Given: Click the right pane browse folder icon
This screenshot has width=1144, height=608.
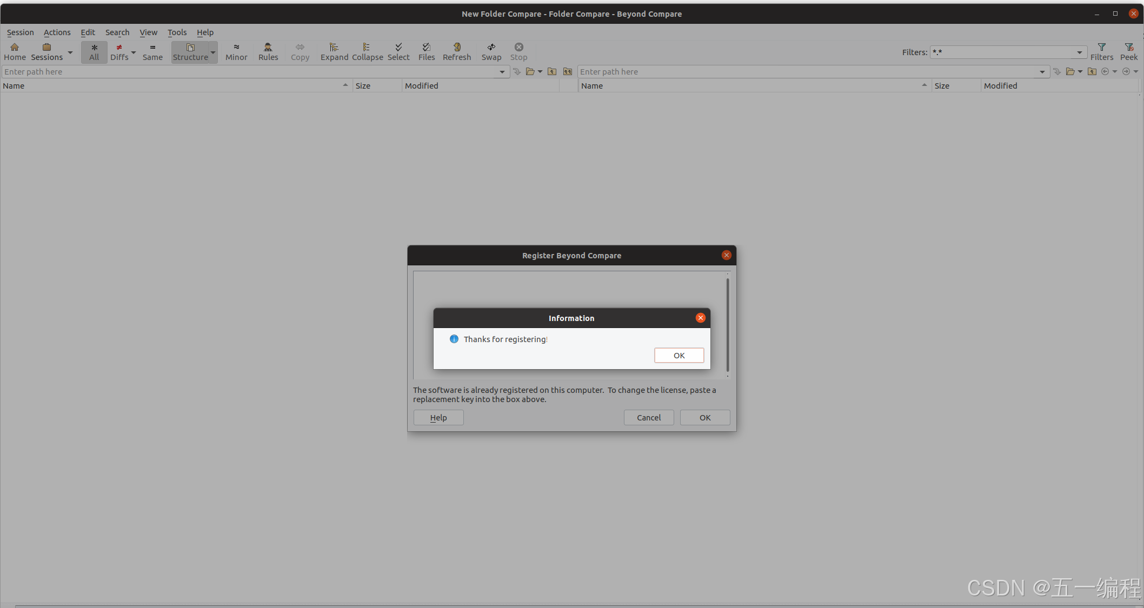Looking at the screenshot, I should click(x=1070, y=72).
